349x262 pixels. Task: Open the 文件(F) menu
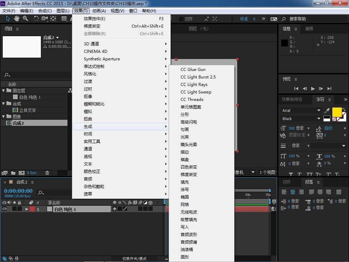(x=9, y=11)
